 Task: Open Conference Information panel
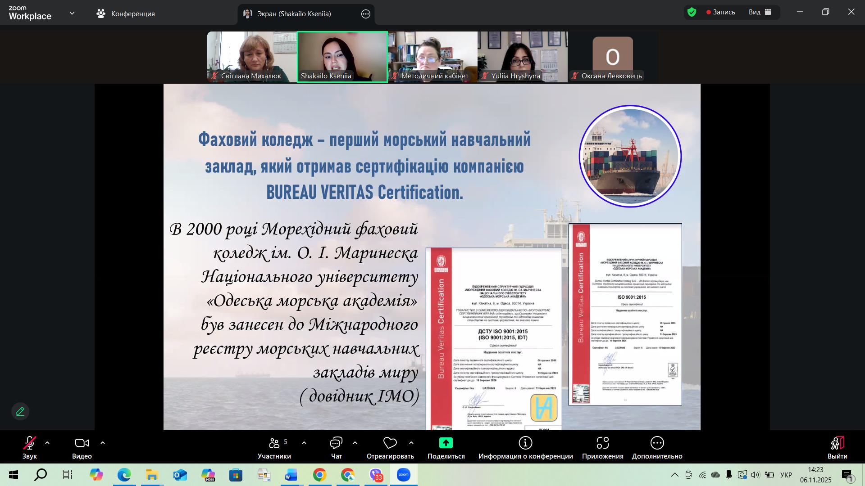(525, 443)
